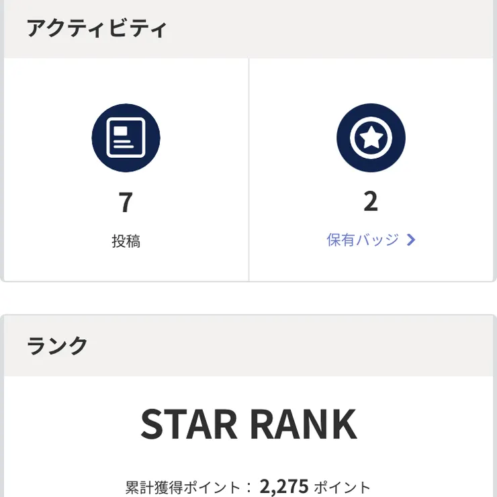Select the 投稿 label
The width and height of the screenshot is (497, 497).
(126, 241)
